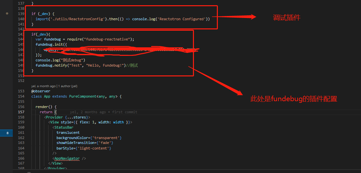Click inline blame 'yel, 2 months ago • first commit'
Image resolution: width=361 pixels, height=173 pixels.
coord(104,112)
